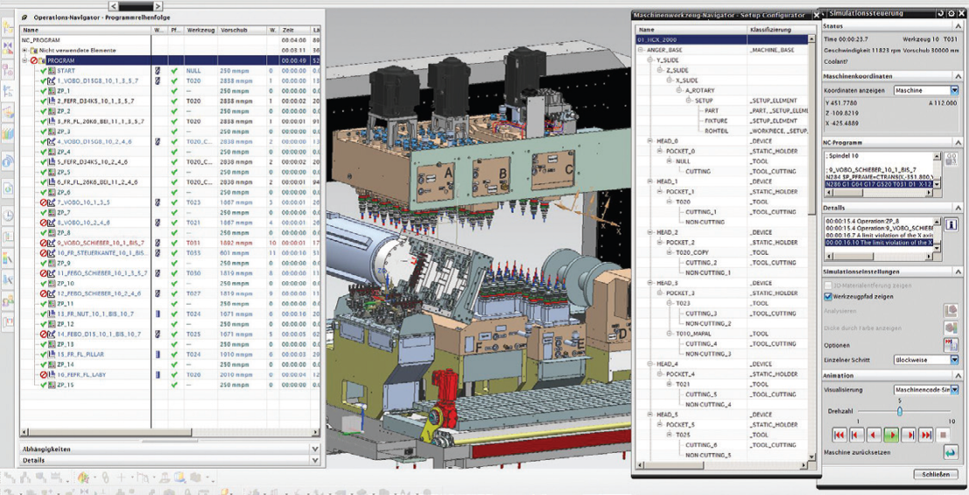Screen dimensions: 969x495
Task: Click Dicke durch Farbe anzeigen icon
Action: [x=950, y=327]
